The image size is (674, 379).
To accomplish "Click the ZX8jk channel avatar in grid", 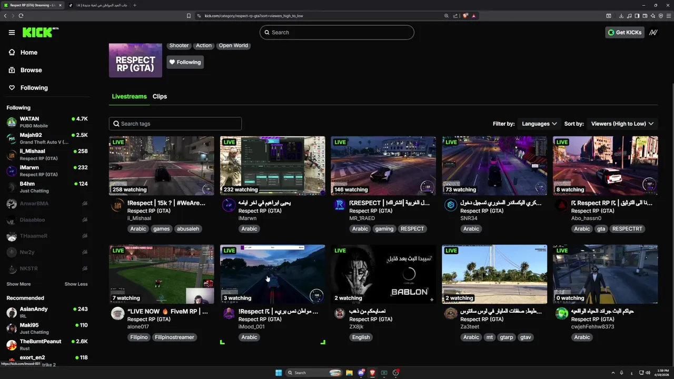I will [340, 314].
